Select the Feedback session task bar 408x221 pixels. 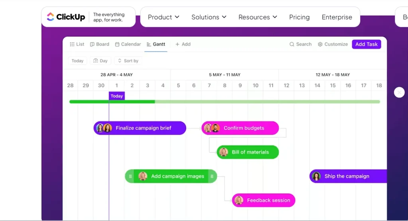click(x=264, y=200)
